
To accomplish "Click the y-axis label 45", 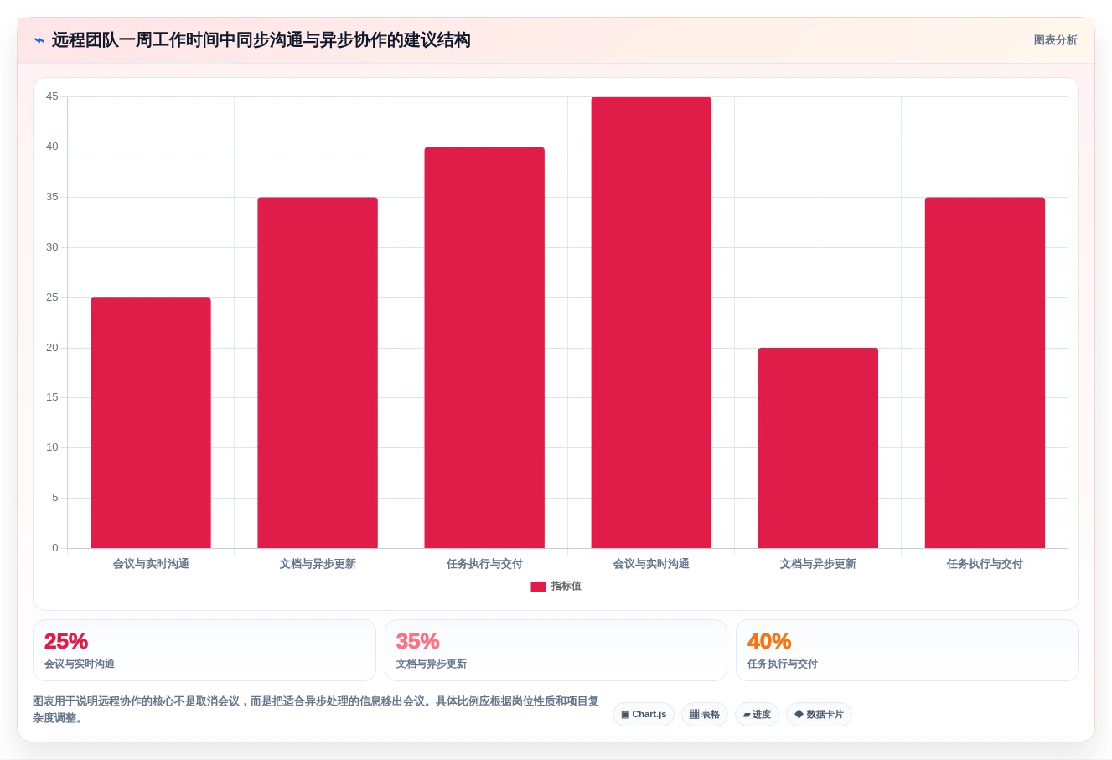I will (53, 96).
